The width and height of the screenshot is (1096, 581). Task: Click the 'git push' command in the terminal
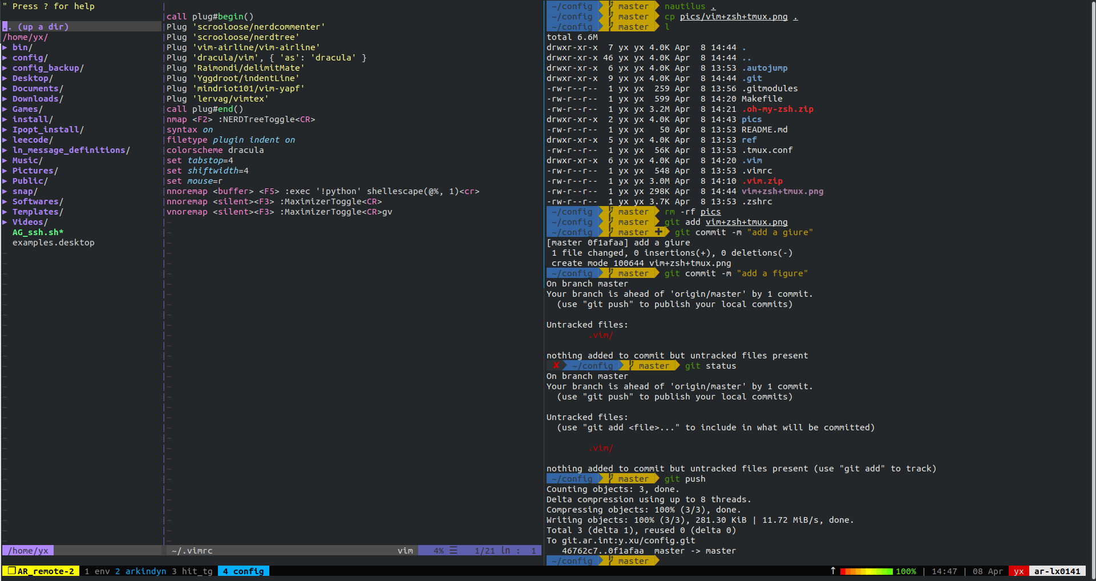[x=685, y=479]
